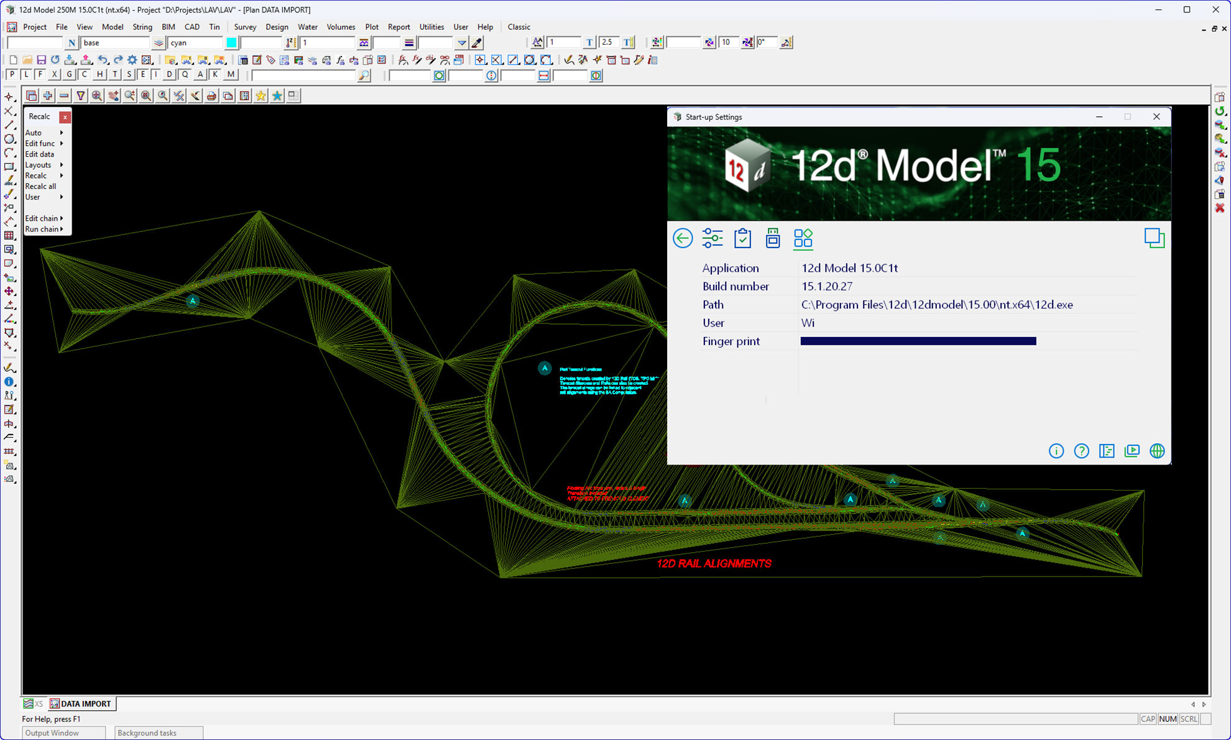
Task: Toggle the F snap button
Action: [x=40, y=74]
